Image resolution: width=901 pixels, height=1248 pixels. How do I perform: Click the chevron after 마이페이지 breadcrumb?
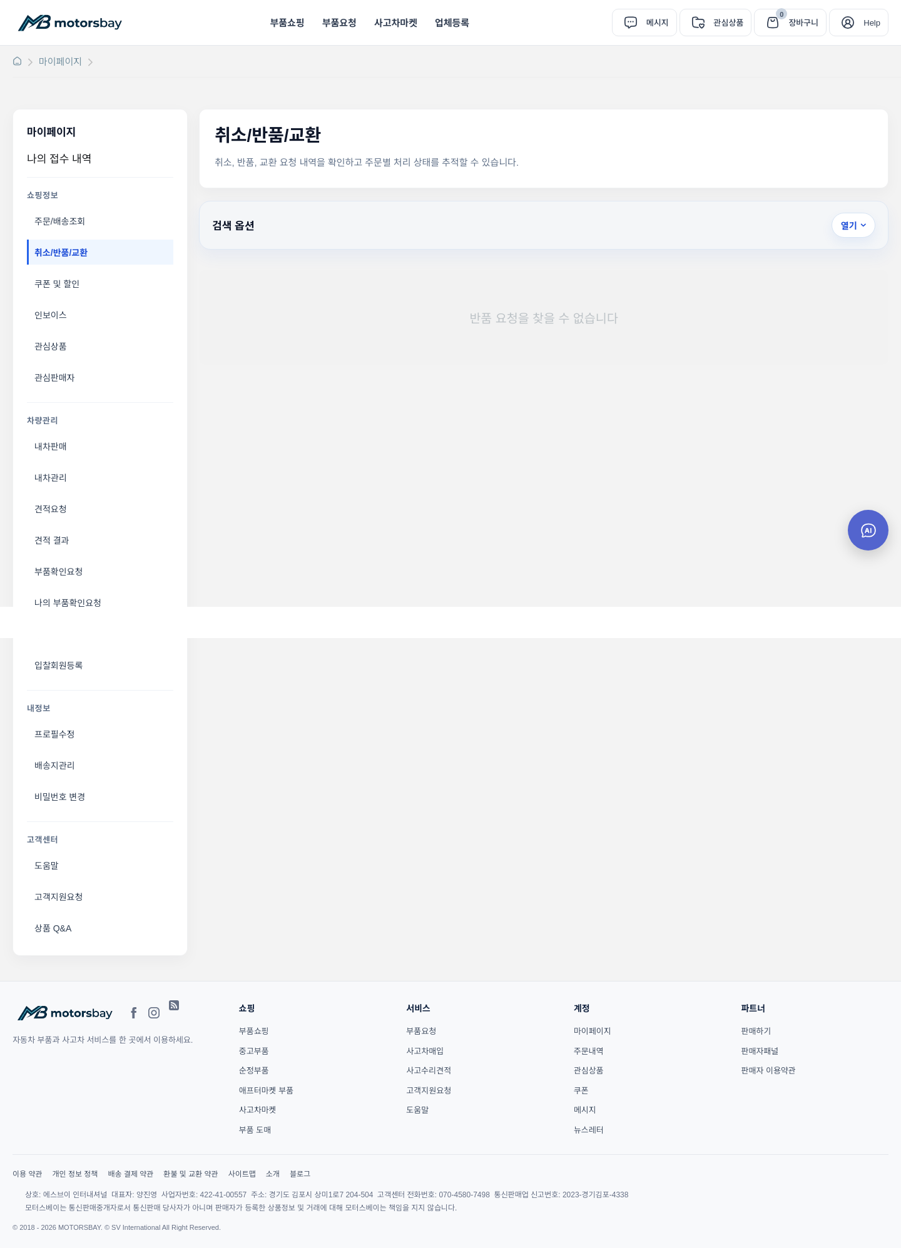coord(90,62)
